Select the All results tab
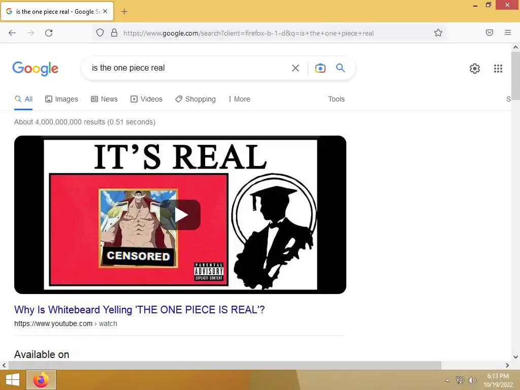 [x=23, y=99]
